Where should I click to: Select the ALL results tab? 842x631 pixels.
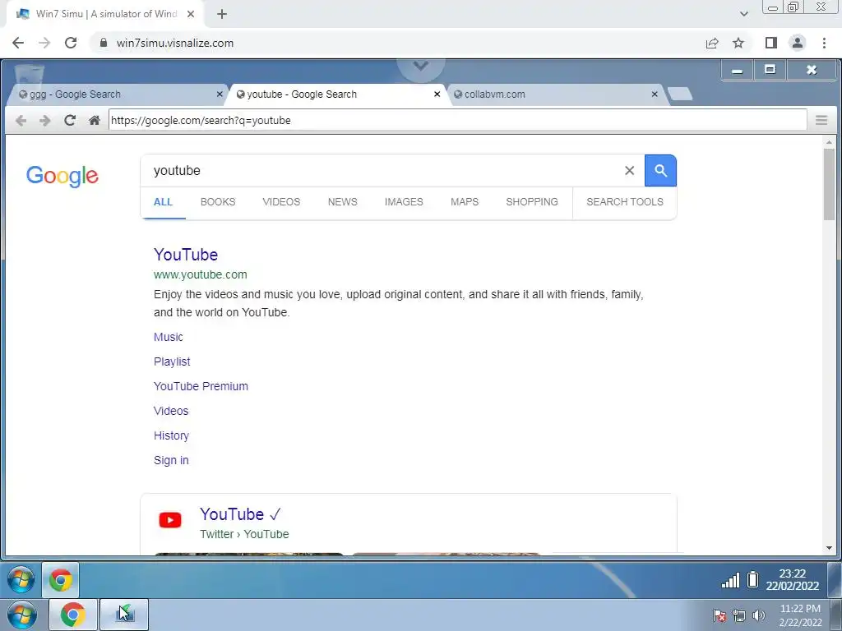[x=164, y=202]
